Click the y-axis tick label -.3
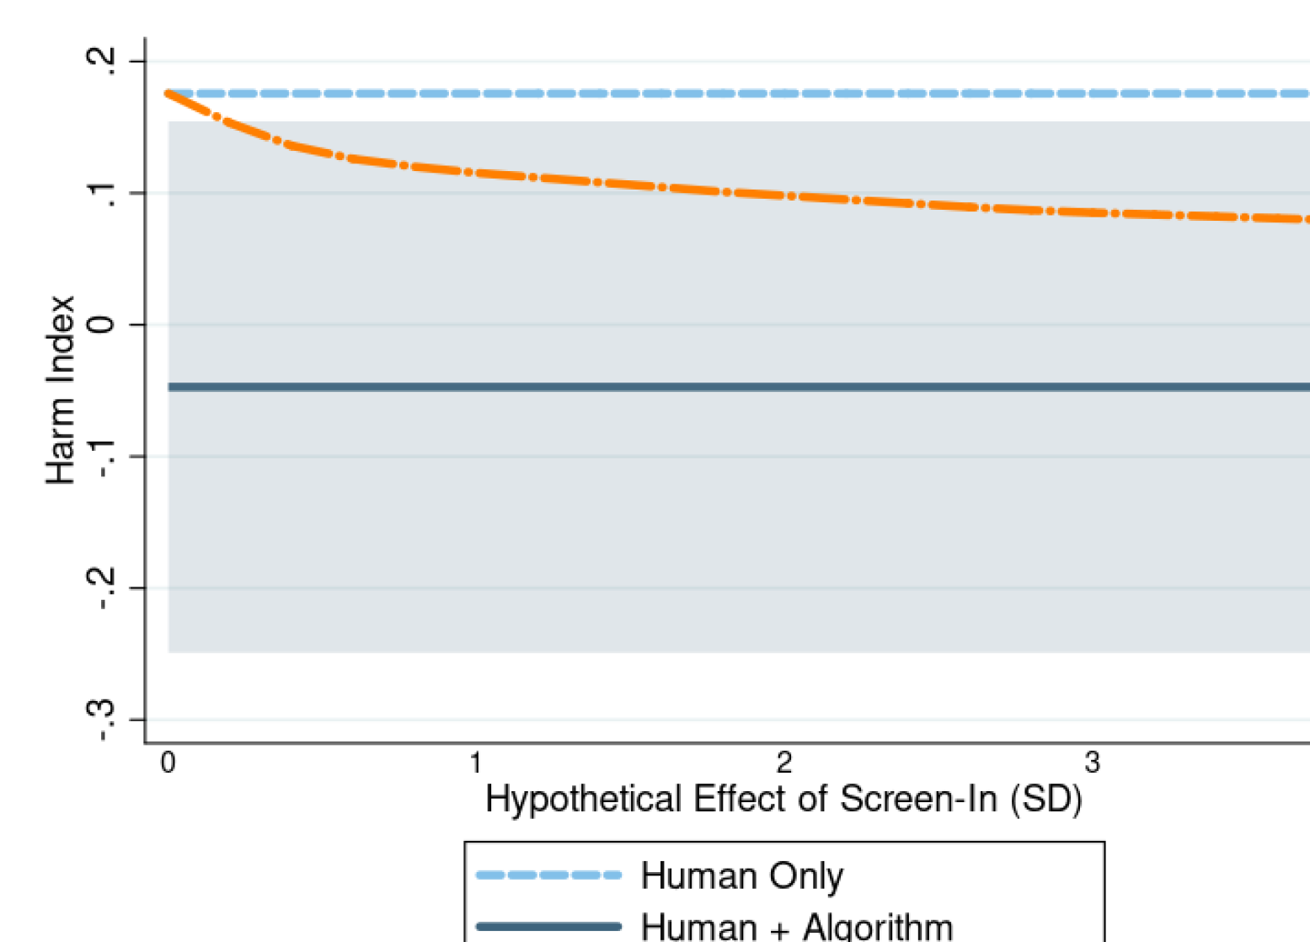 [x=101, y=720]
